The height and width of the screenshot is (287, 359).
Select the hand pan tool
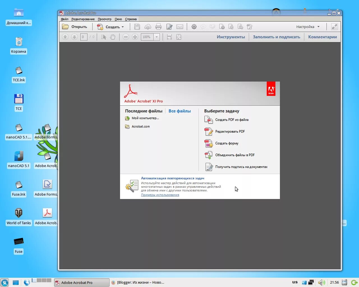tap(113, 37)
